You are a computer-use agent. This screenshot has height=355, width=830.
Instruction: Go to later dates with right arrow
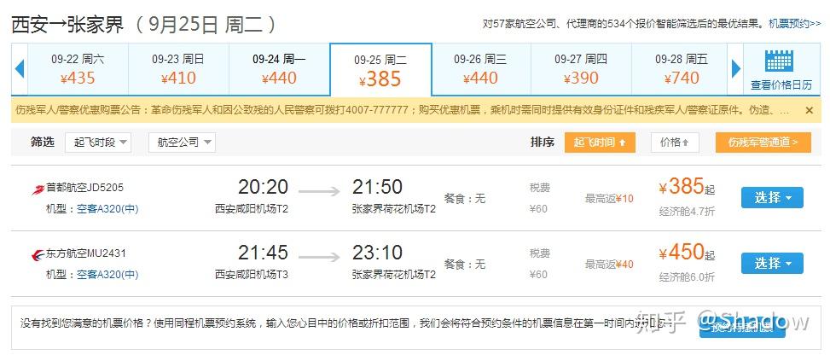click(x=736, y=69)
